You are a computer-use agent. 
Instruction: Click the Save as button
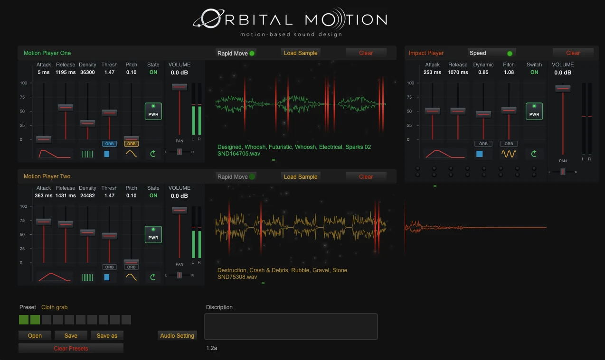(x=107, y=335)
